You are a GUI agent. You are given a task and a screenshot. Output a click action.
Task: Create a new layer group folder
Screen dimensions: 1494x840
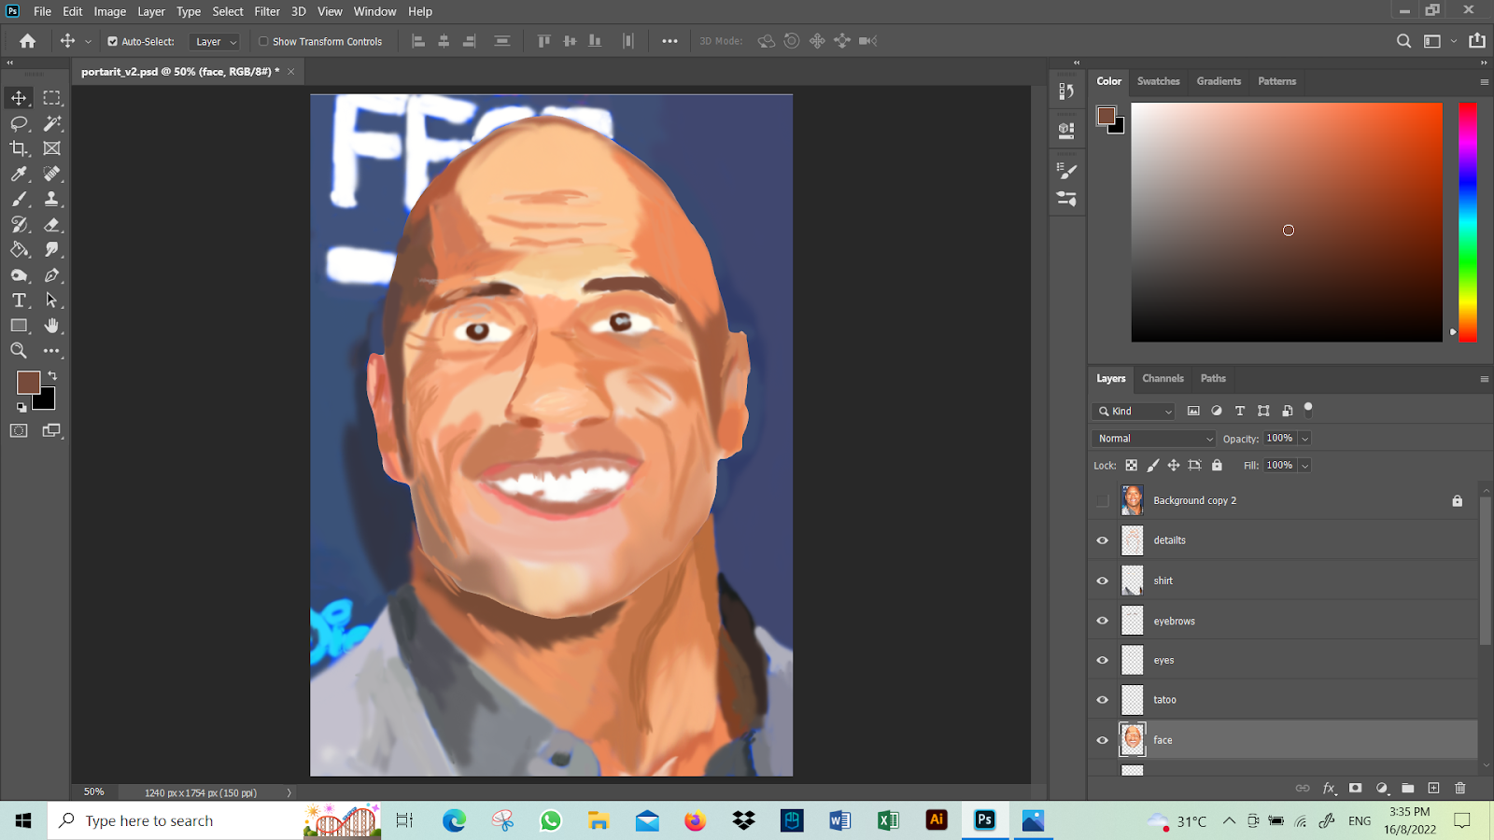coord(1408,789)
